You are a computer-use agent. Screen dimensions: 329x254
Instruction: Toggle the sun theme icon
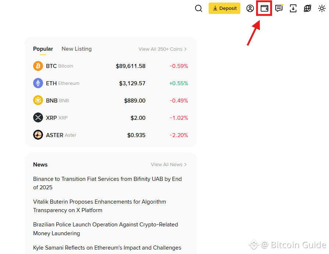(322, 8)
